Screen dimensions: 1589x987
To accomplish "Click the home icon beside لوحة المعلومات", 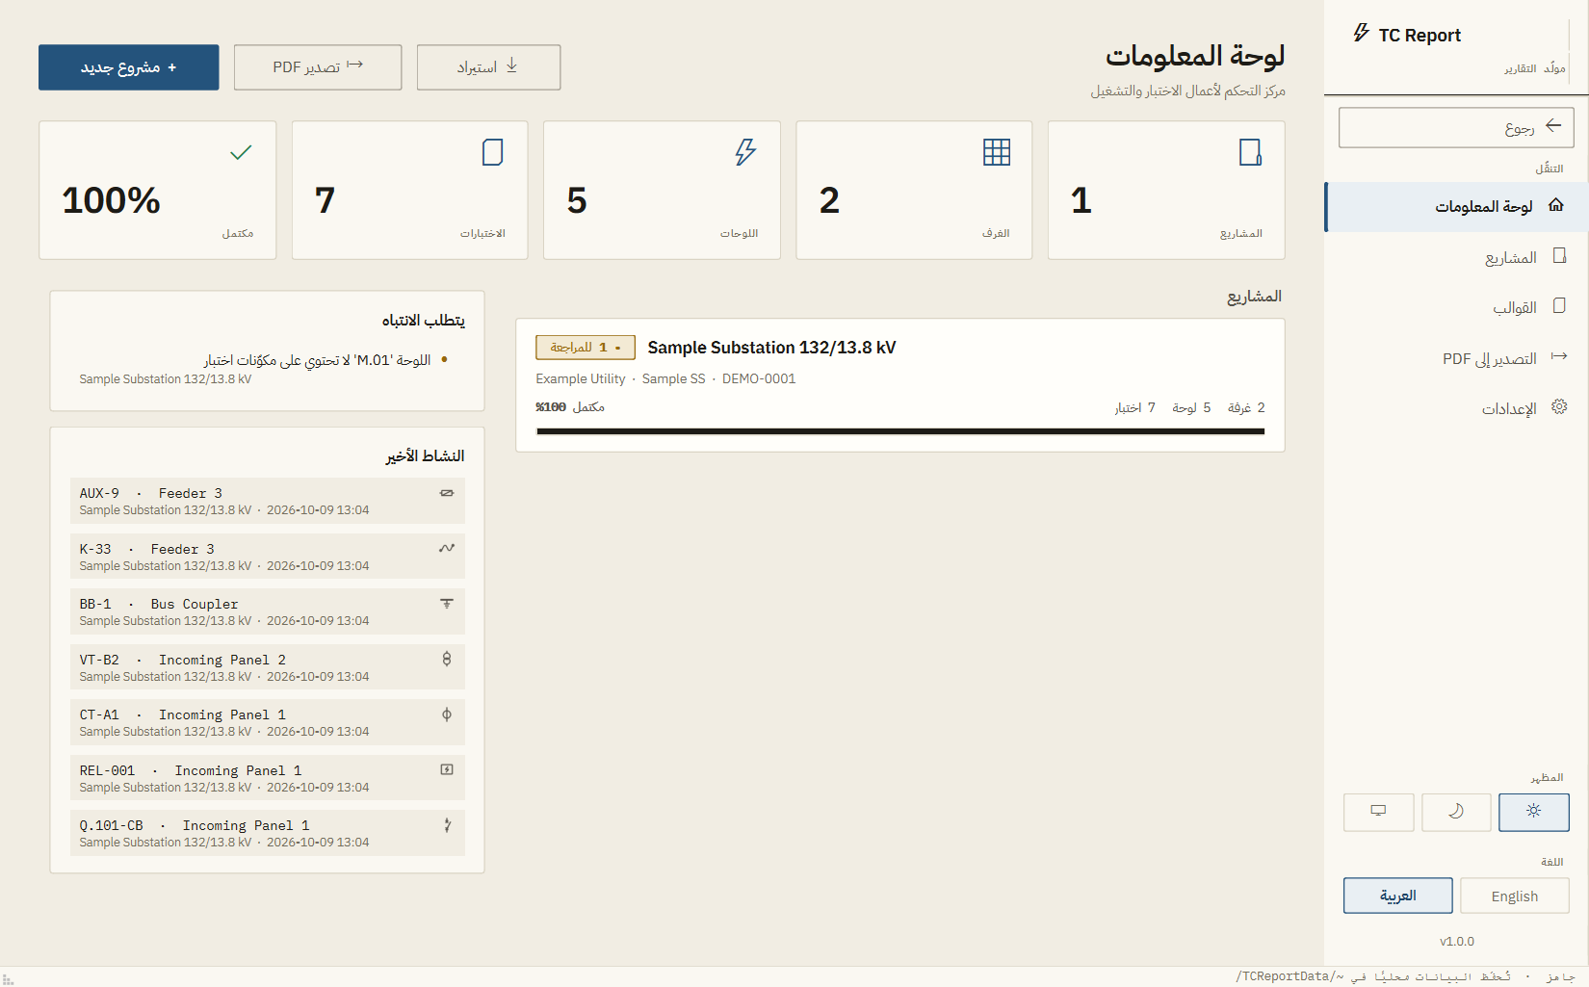I will (1555, 205).
